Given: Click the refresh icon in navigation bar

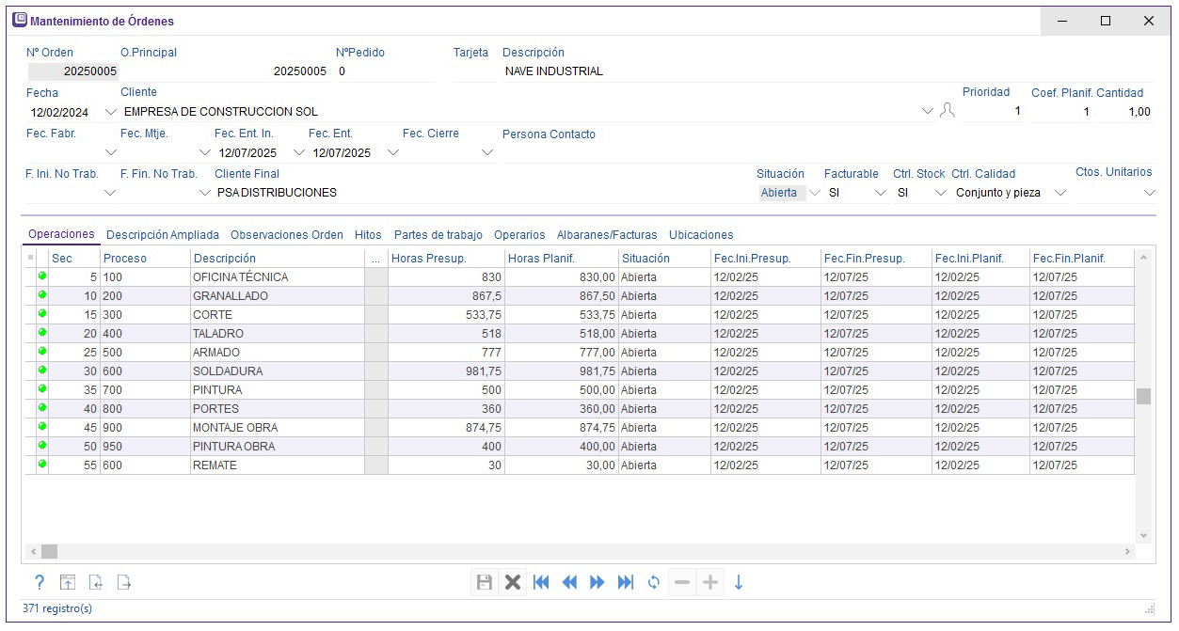Looking at the screenshot, I should pos(654,582).
